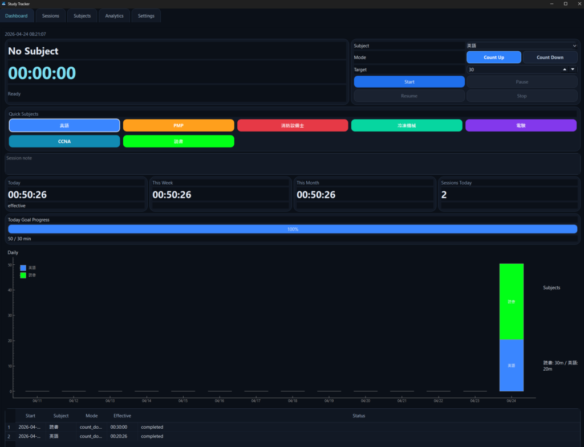This screenshot has height=447, width=584.
Task: Open the Settings tab
Action: click(146, 16)
